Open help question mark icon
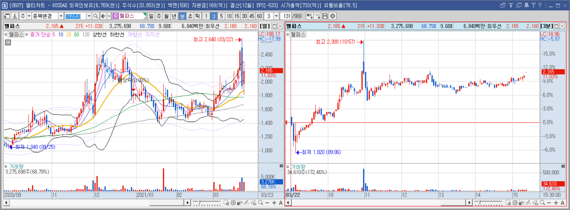 point(540,5)
